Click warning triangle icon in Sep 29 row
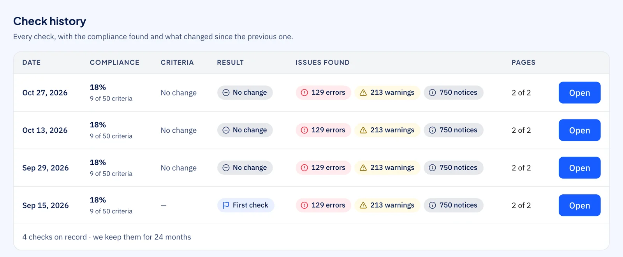 363,168
